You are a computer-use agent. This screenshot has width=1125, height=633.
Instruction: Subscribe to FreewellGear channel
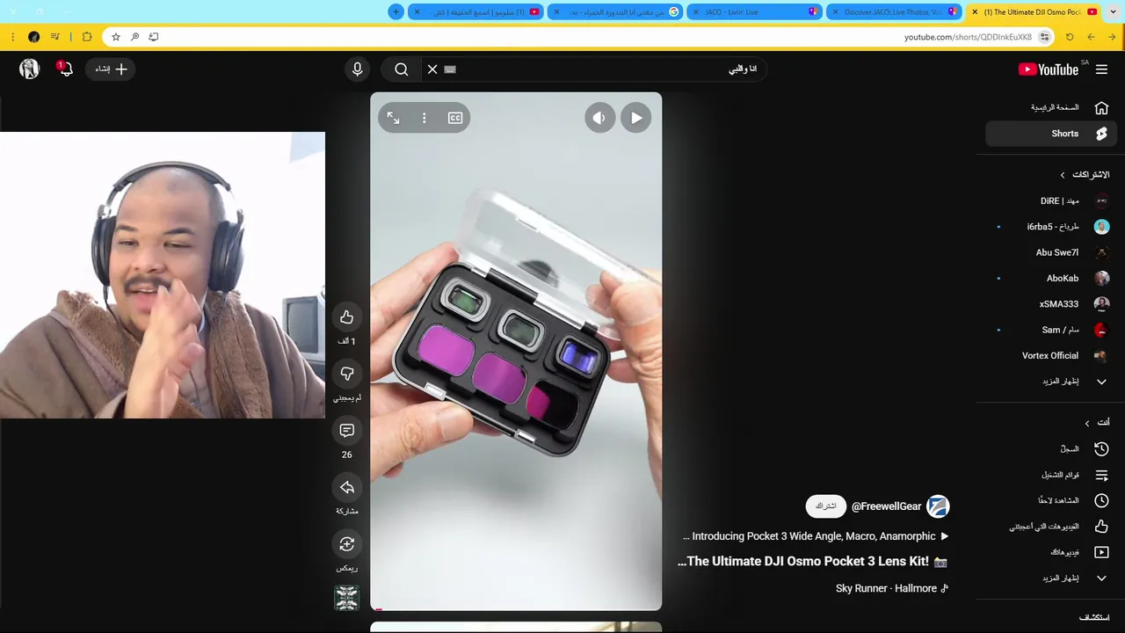point(826,506)
